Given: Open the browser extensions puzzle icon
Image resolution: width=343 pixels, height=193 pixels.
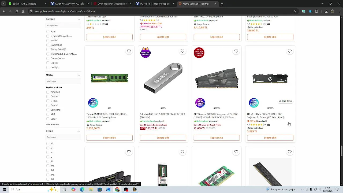Looking at the screenshot, I should (317, 11).
